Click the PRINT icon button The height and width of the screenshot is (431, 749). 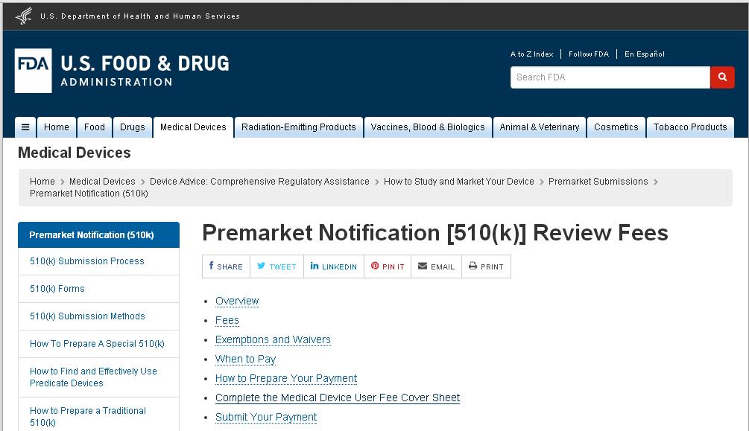point(486,266)
